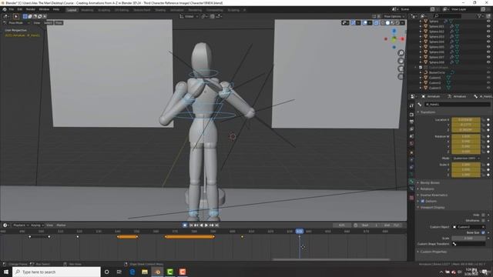The width and height of the screenshot is (493, 277).
Task: Open View Layer properties tab
Action: (411, 129)
